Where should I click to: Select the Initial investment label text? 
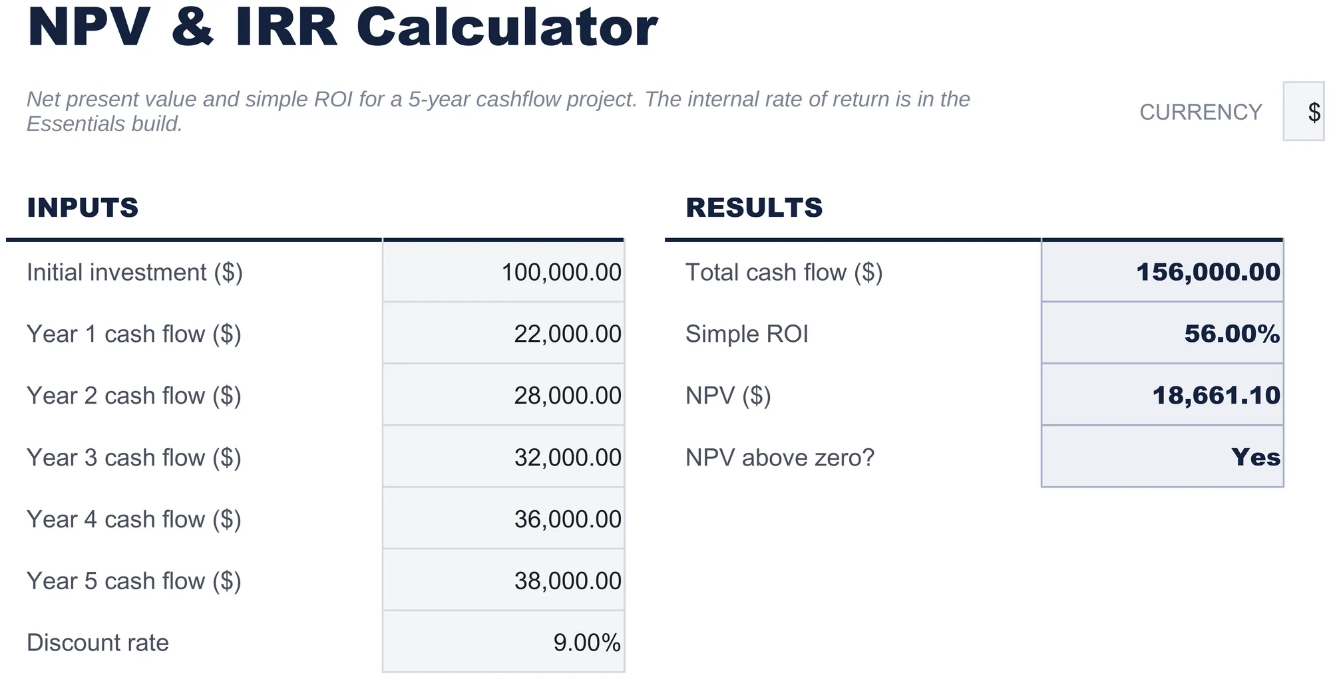point(134,272)
